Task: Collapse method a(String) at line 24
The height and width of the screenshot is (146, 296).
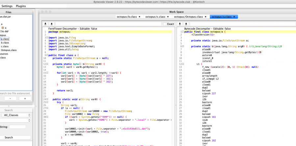Action: [47, 99]
